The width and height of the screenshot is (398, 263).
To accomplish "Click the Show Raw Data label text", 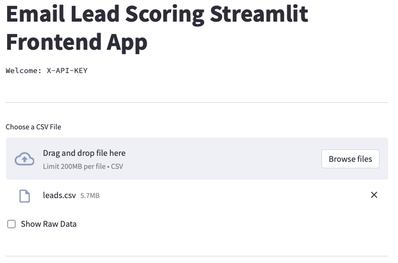I will coord(49,224).
